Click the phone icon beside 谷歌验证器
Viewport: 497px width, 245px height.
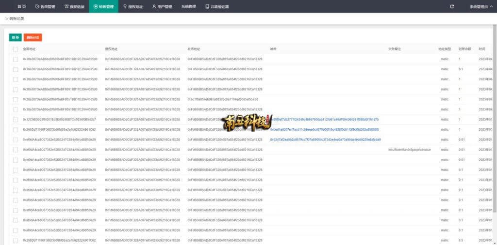[207, 7]
